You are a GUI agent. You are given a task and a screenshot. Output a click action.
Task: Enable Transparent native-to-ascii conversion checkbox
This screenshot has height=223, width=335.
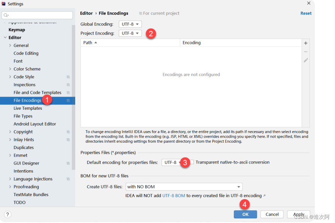coord(192,162)
